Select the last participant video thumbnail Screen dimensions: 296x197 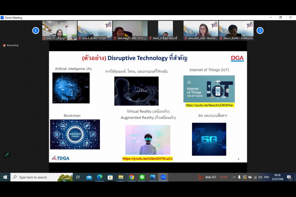(236, 30)
